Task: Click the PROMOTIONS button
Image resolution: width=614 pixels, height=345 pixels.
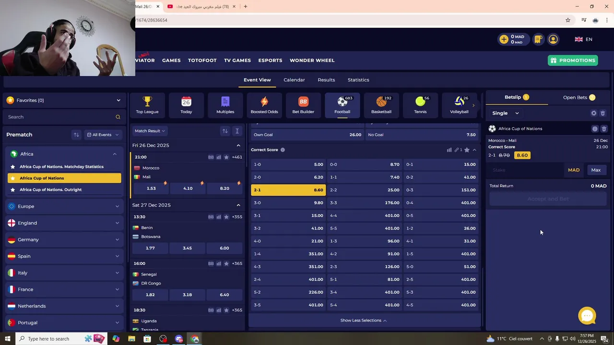Action: click(x=573, y=60)
